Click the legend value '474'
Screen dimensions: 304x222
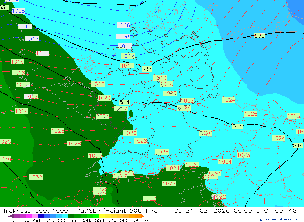tap(14, 220)
